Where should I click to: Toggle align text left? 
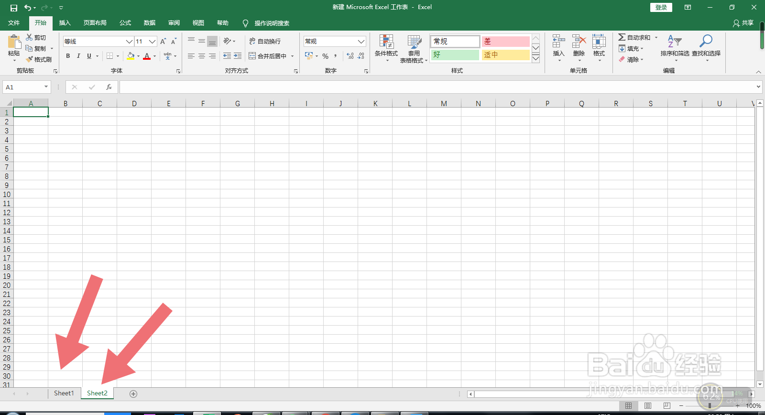tap(191, 56)
